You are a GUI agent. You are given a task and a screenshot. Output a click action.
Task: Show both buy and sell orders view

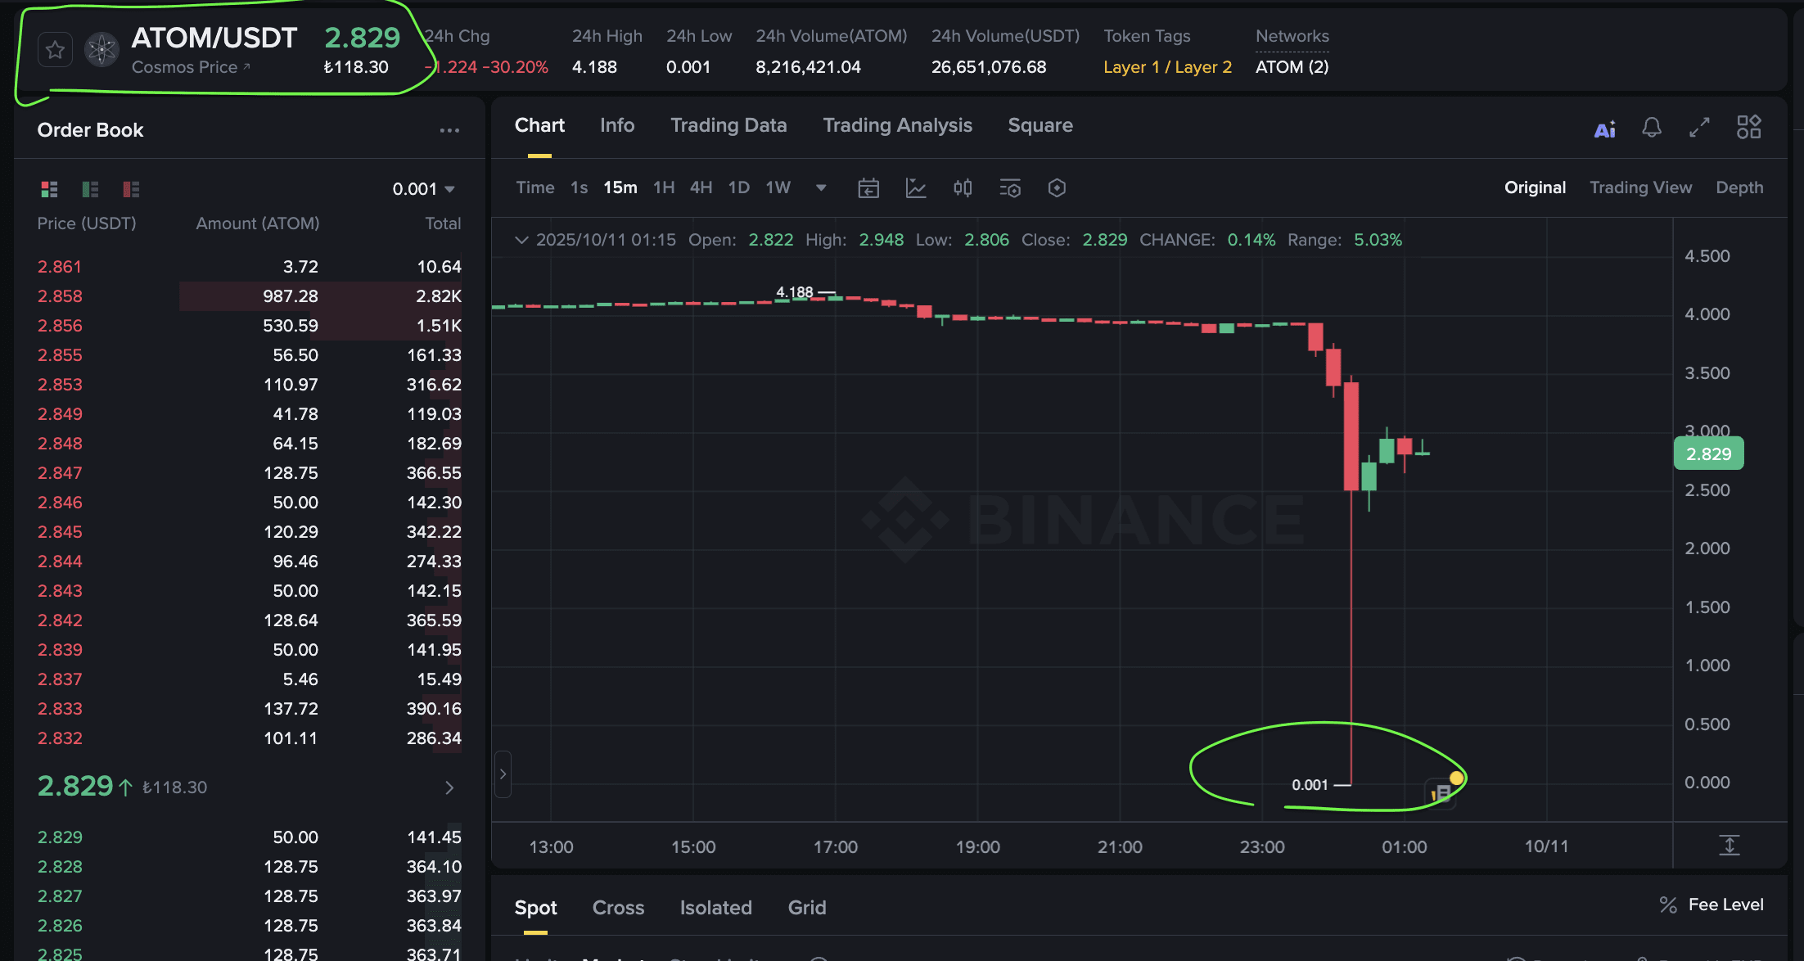pyautogui.click(x=49, y=189)
